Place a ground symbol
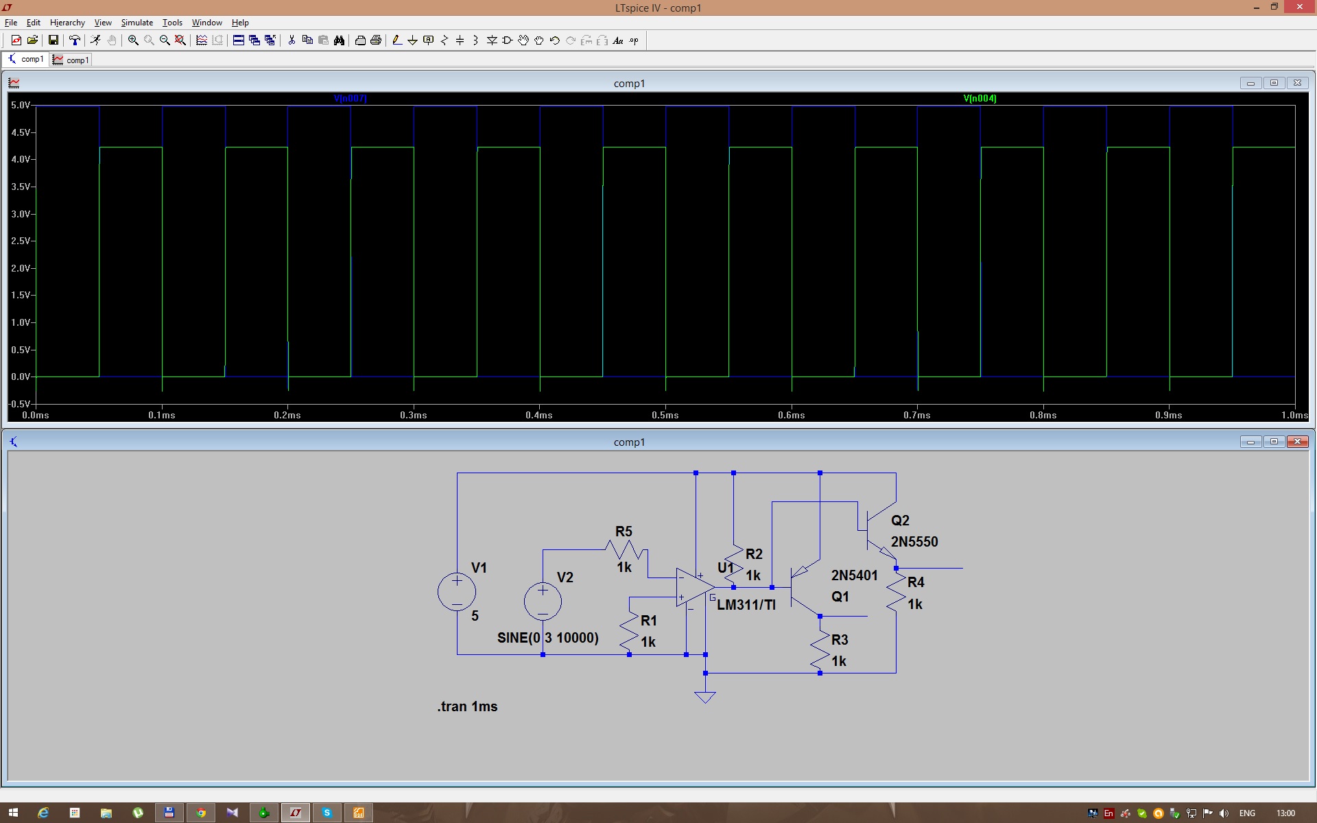The width and height of the screenshot is (1317, 823). click(413, 40)
